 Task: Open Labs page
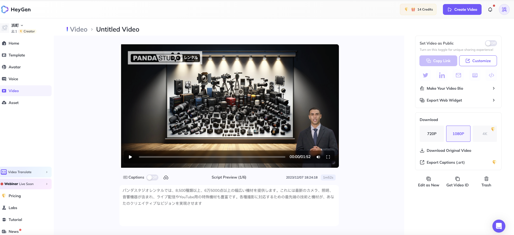click(x=26, y=208)
